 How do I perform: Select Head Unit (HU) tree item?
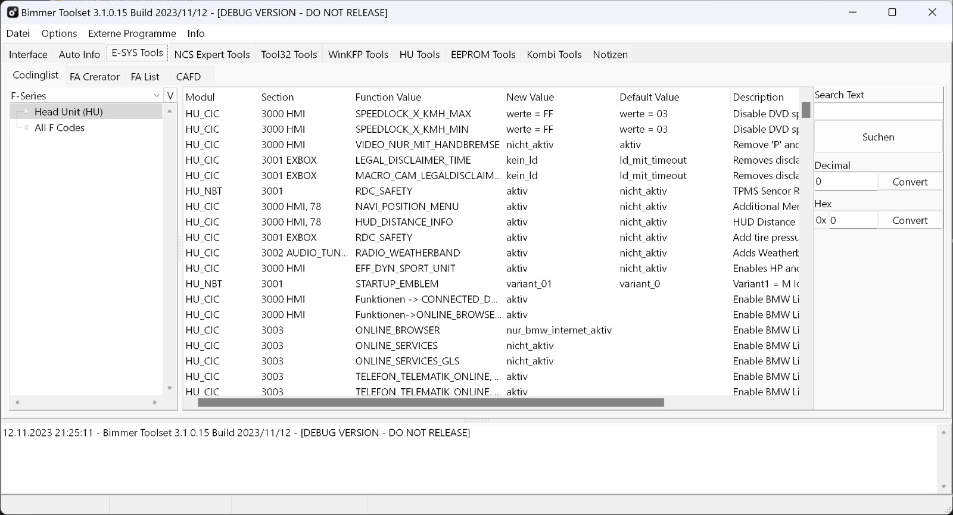pos(68,112)
